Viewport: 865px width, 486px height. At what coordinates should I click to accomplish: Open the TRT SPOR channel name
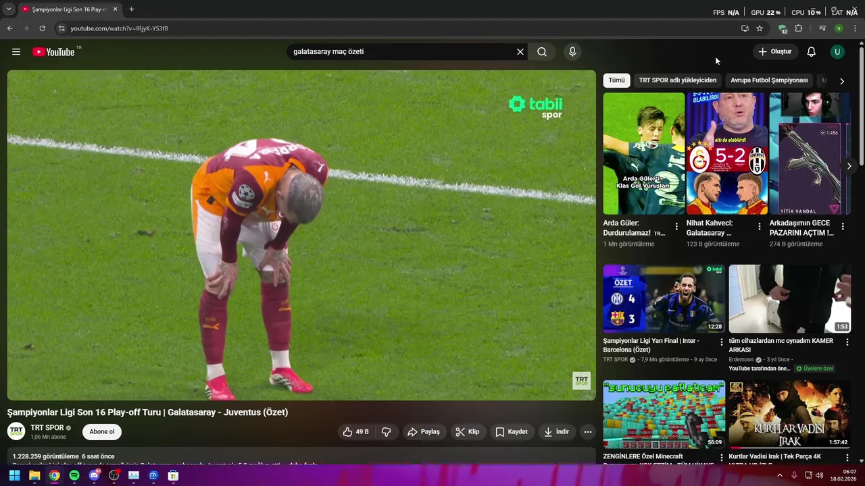[x=47, y=428]
